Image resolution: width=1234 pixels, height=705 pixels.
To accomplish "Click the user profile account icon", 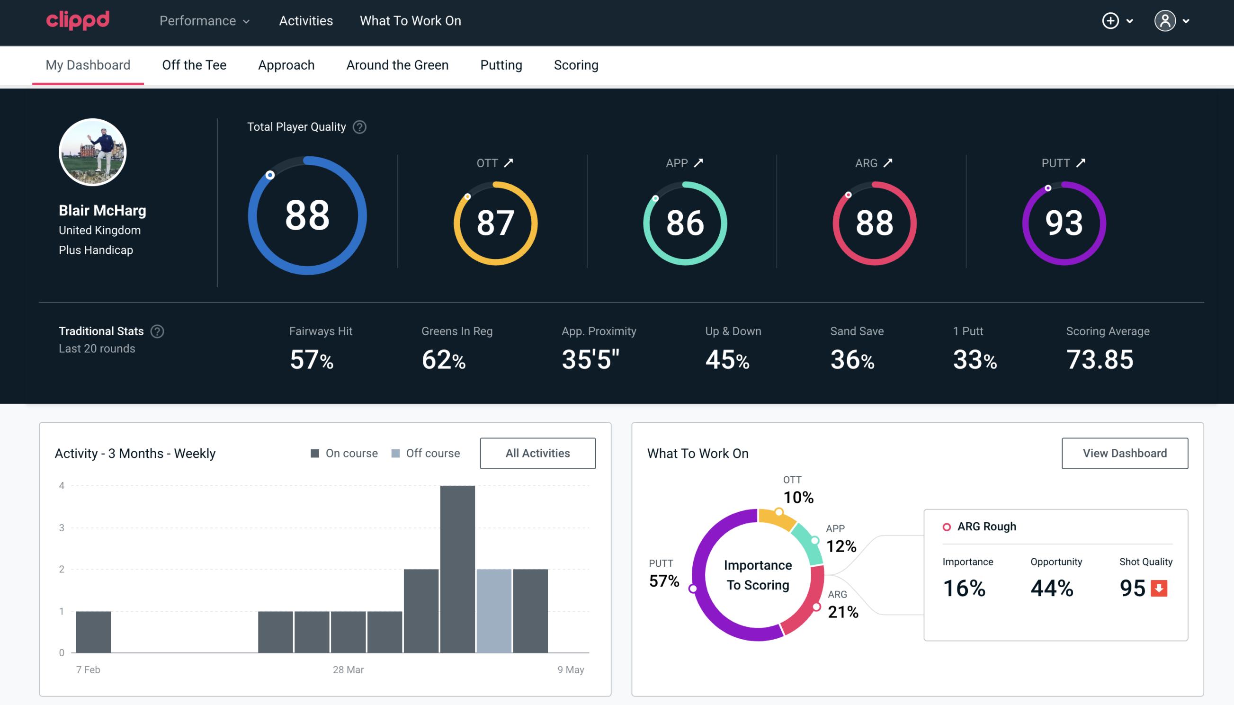I will tap(1165, 20).
